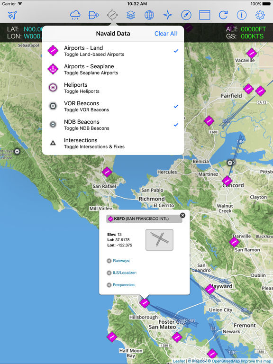Image resolution: width=273 pixels, height=364 pixels.
Task: Toggle Airports - Seaplane option
Action: [x=113, y=69]
